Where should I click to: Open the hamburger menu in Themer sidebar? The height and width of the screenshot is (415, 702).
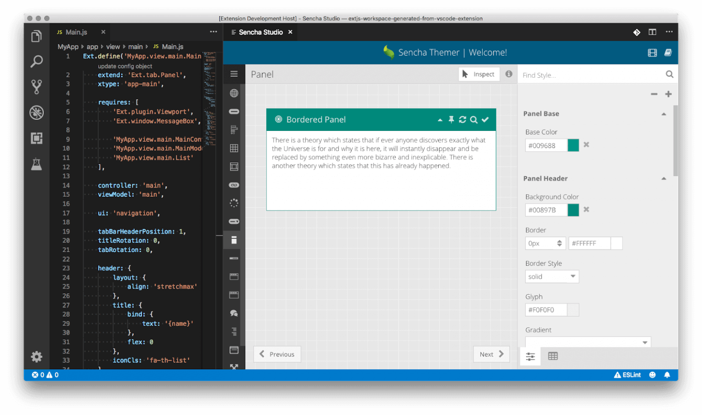[234, 74]
